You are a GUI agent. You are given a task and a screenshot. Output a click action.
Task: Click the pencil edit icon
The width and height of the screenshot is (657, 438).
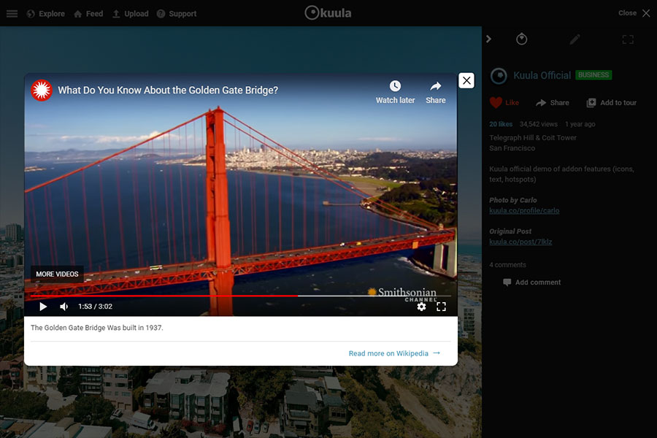click(575, 39)
